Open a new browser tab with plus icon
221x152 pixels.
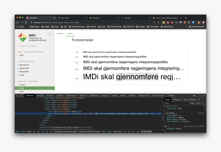pos(186,18)
